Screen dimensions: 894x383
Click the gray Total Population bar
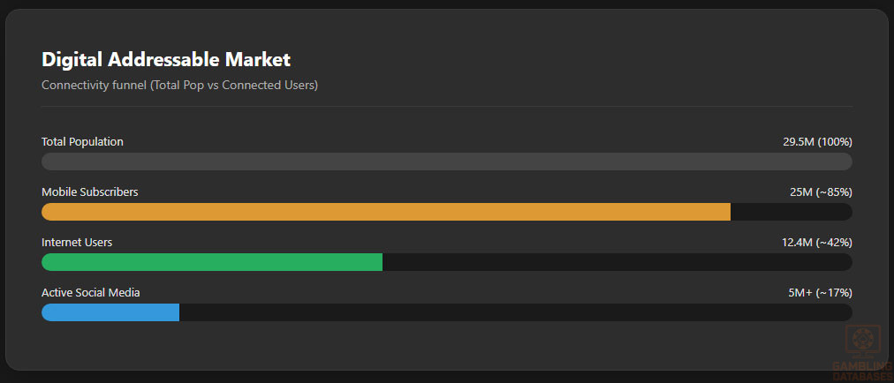pos(446,161)
